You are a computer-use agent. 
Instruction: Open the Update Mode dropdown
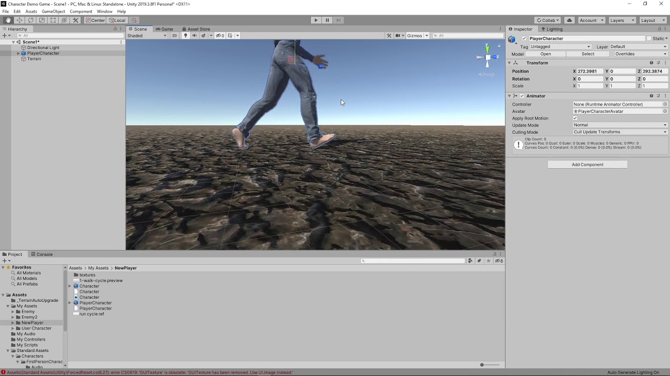(x=620, y=125)
